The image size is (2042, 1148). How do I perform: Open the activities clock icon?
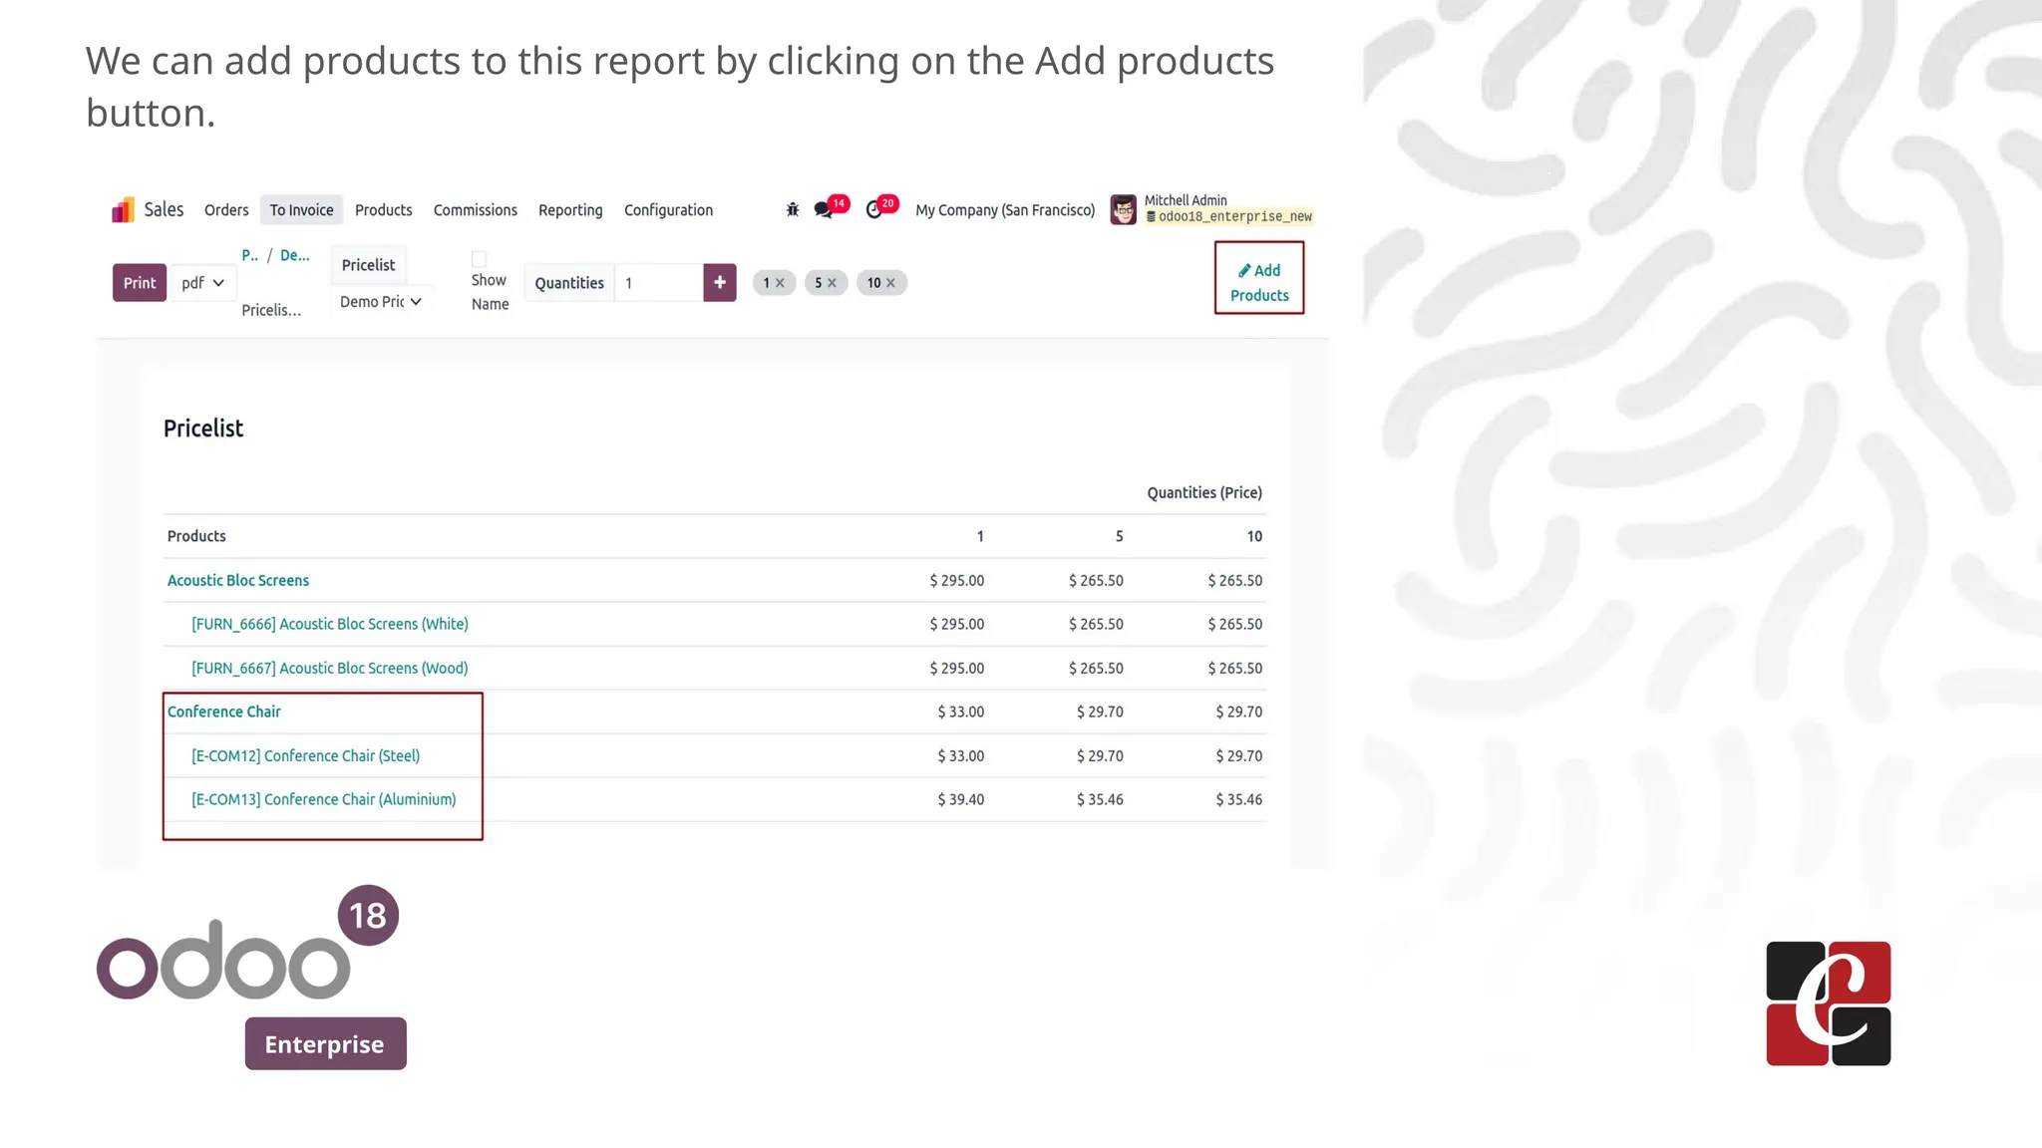click(x=874, y=209)
